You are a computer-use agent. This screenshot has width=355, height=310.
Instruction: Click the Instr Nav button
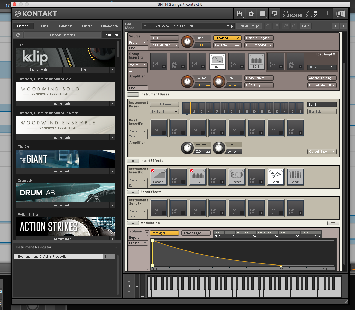click(x=111, y=35)
